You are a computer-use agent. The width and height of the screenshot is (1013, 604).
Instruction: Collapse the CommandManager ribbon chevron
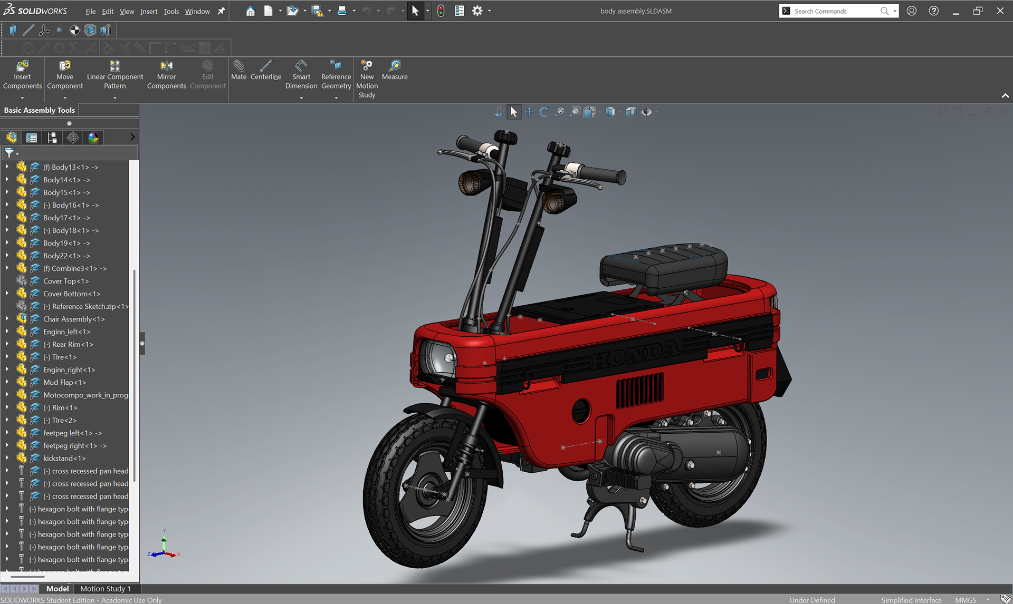[x=1005, y=96]
